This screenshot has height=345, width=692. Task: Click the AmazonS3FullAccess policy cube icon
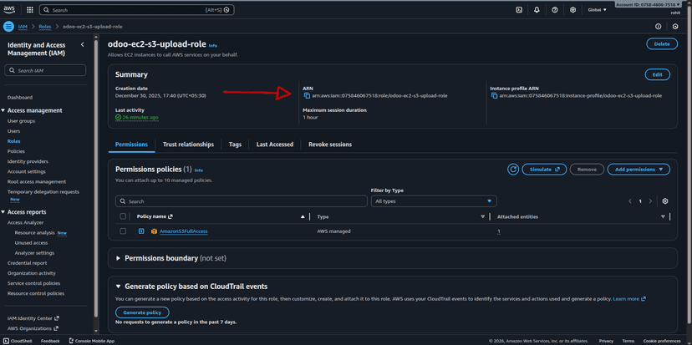[154, 231]
